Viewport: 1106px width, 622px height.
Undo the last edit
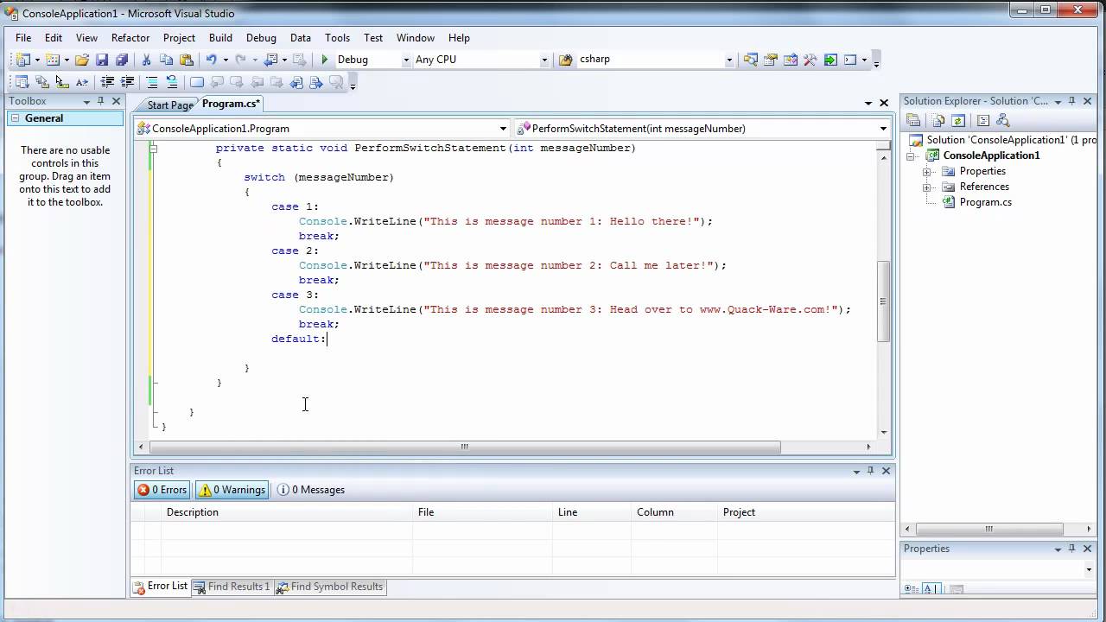(x=211, y=60)
